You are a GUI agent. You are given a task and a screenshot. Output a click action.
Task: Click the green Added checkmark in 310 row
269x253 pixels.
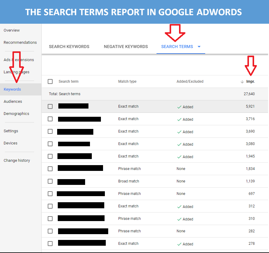pyautogui.click(x=179, y=219)
